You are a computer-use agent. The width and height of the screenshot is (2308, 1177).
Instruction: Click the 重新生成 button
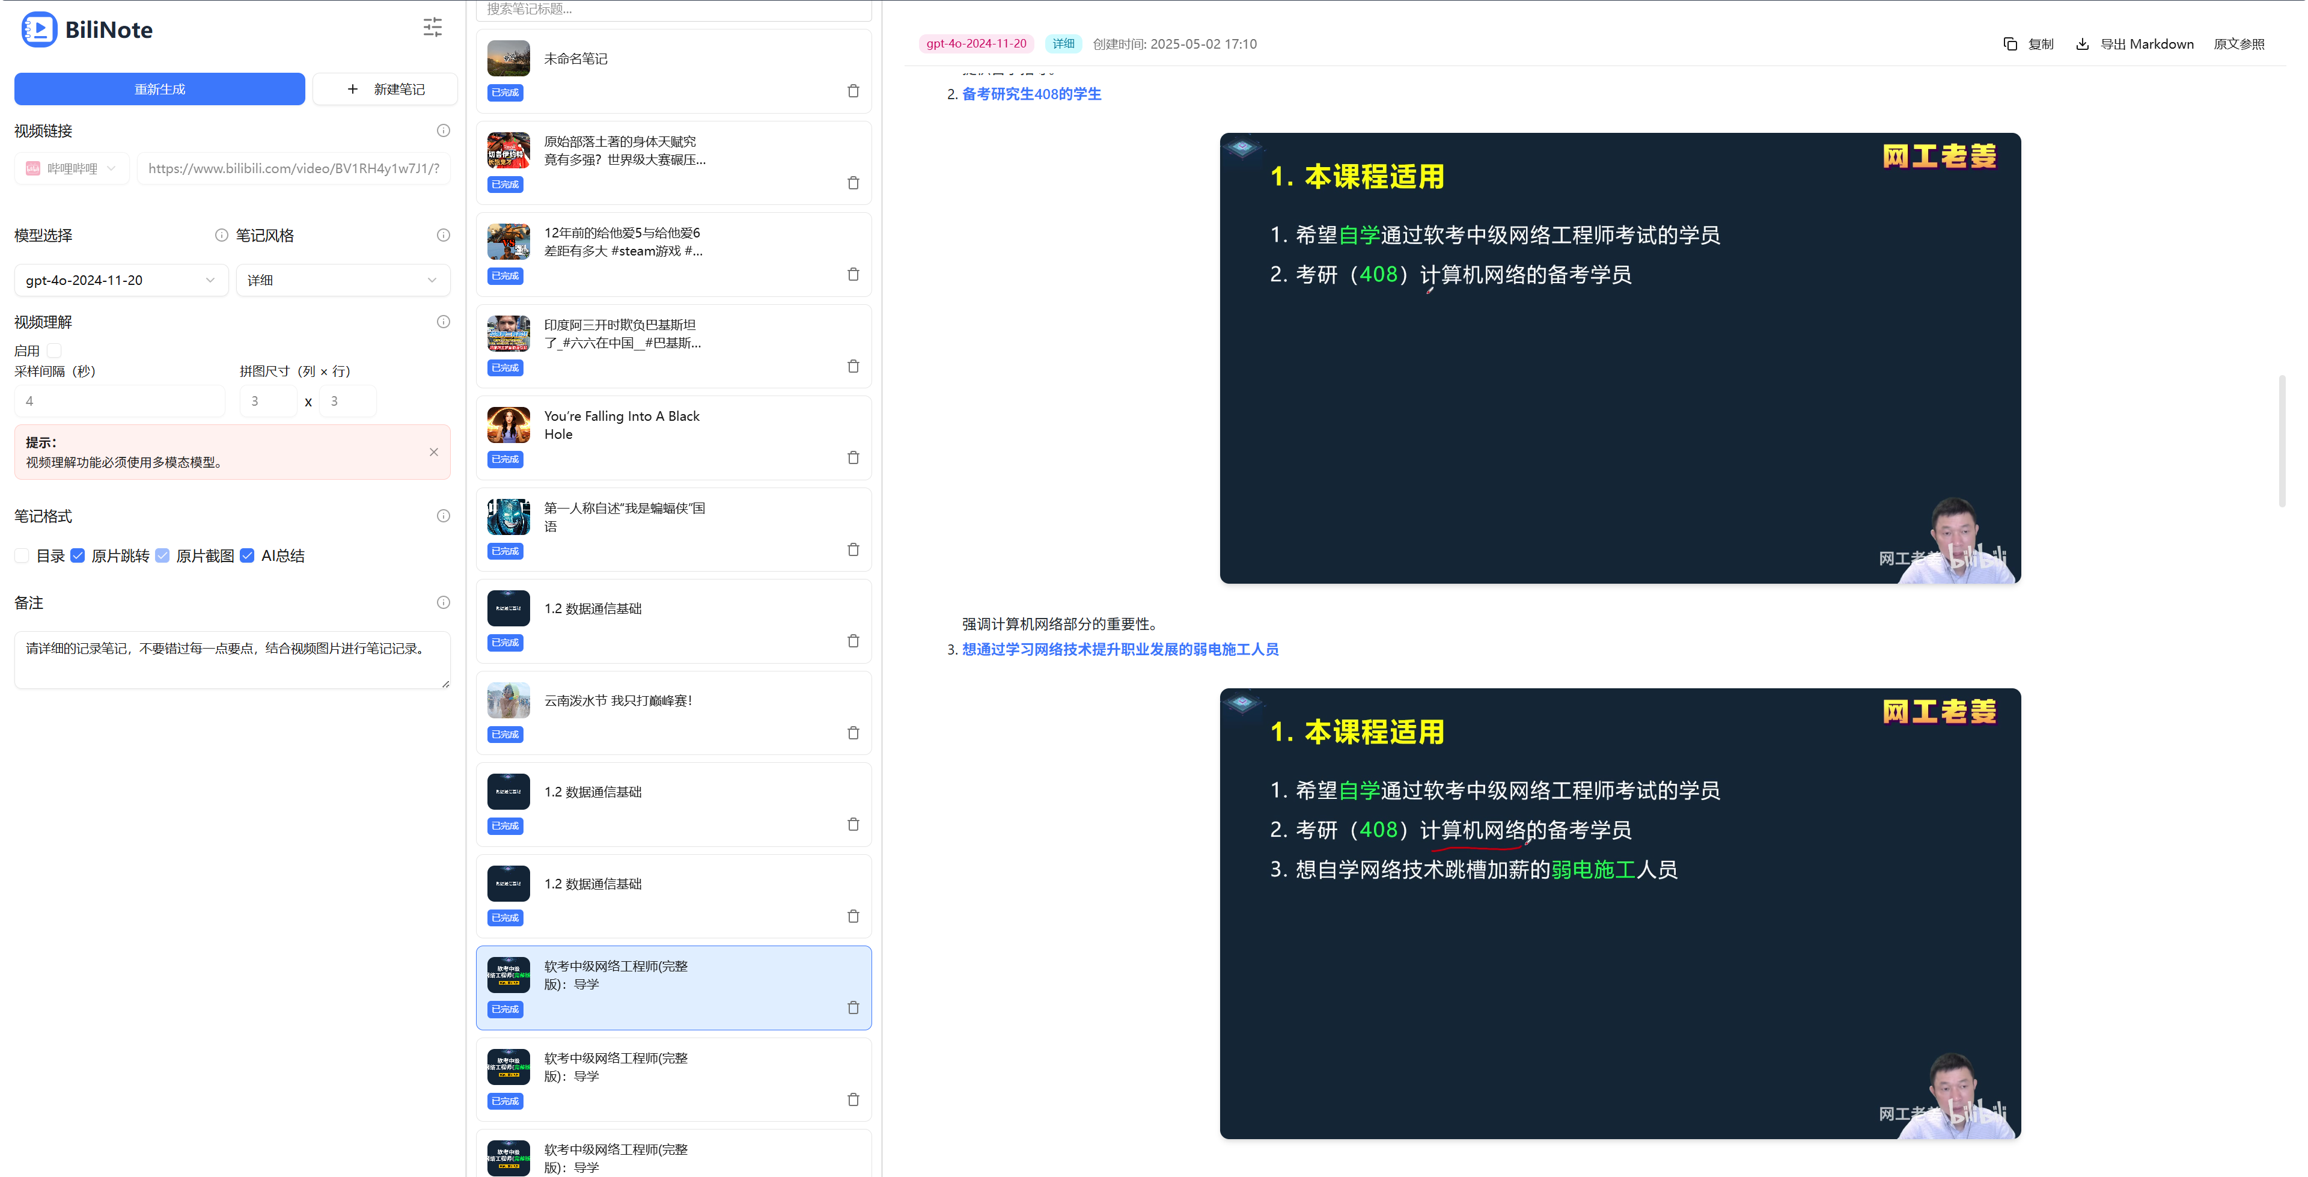tap(159, 89)
